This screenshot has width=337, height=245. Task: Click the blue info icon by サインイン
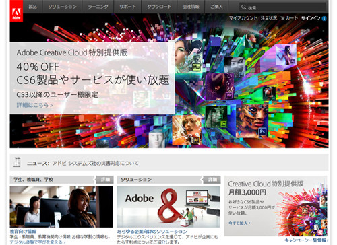point(324,19)
